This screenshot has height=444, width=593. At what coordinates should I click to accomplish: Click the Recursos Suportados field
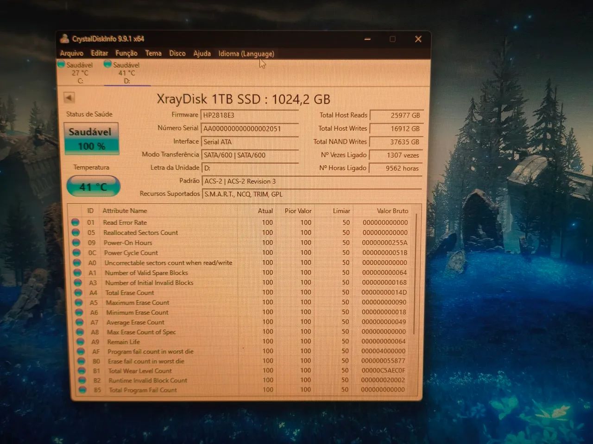[311, 194]
